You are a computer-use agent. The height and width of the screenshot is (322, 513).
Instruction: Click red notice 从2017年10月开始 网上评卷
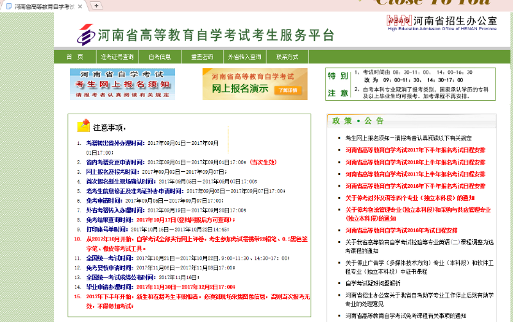[197, 244]
